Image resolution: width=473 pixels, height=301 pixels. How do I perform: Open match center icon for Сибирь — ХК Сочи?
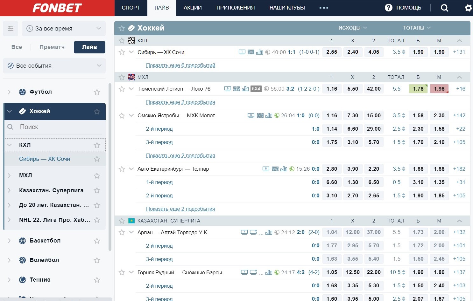[x=251, y=52]
